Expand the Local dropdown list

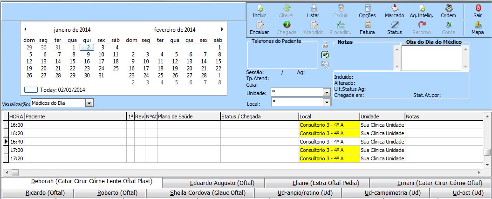pyautogui.click(x=327, y=102)
